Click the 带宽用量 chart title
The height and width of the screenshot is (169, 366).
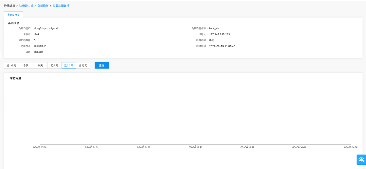[x=15, y=78]
